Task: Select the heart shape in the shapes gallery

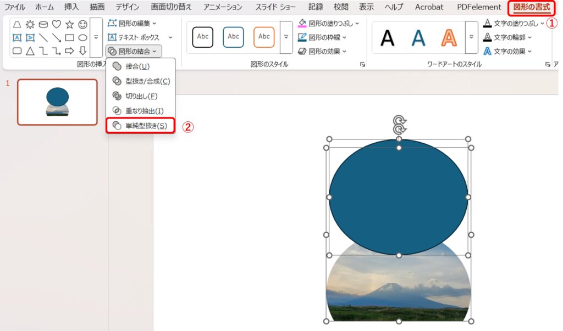Action: (x=56, y=24)
